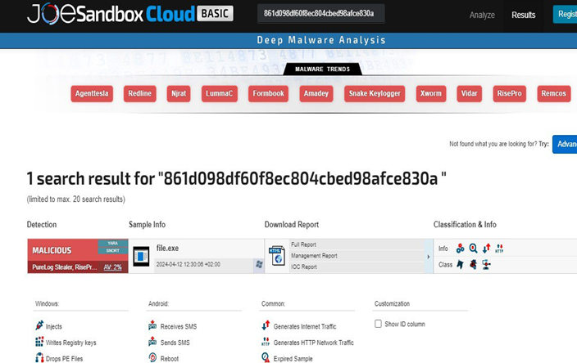Click the PureLog Stealer, RisePr... label

point(65,267)
